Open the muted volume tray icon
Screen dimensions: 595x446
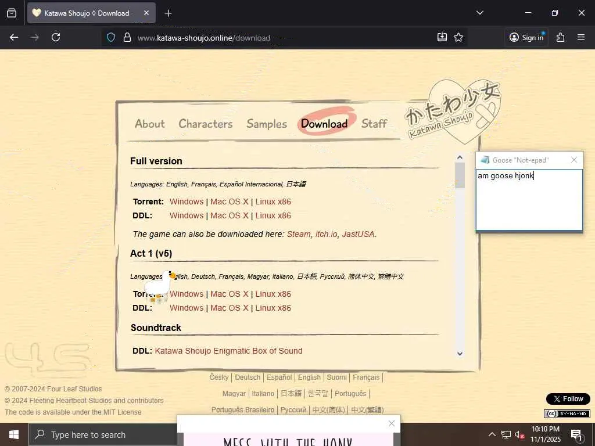pos(519,434)
